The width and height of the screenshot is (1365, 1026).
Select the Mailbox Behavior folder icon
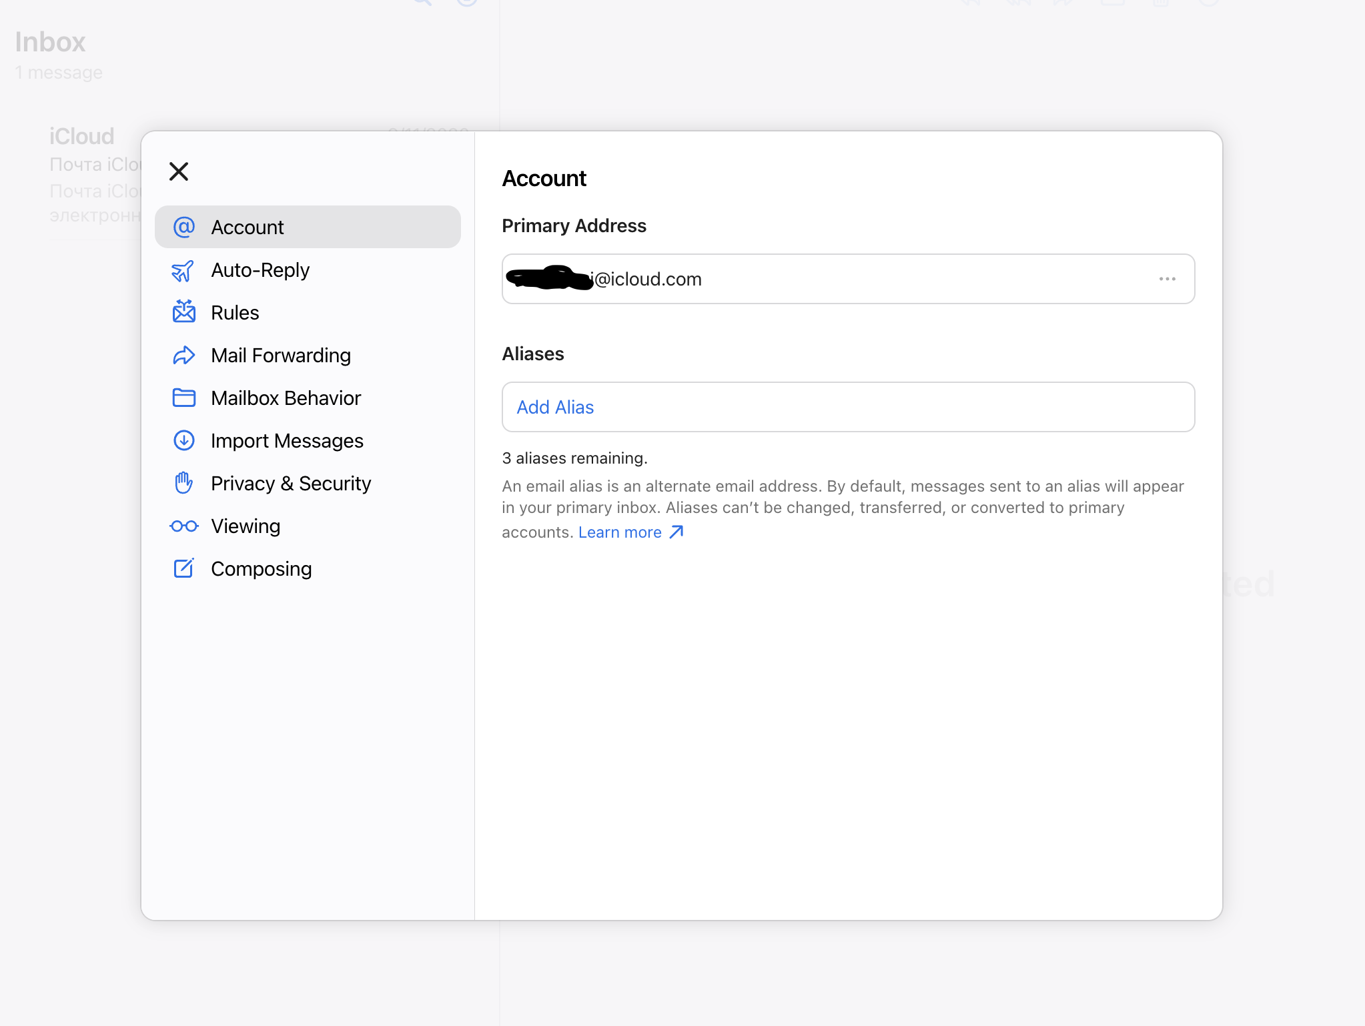pos(183,398)
